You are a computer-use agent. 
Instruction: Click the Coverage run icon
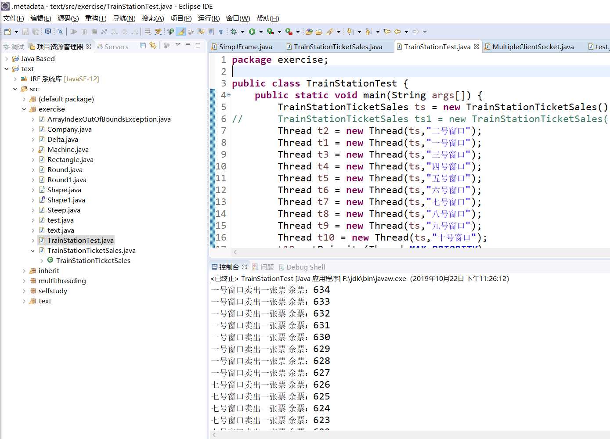[x=270, y=32]
